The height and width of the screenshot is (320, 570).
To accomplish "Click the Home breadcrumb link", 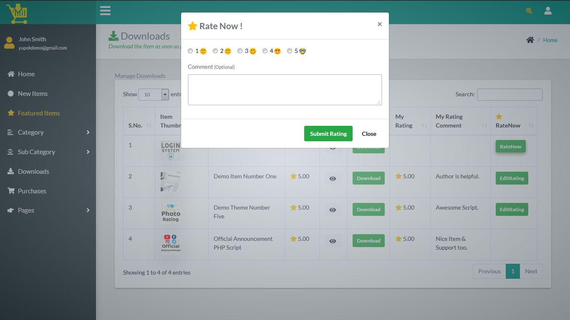I will pyautogui.click(x=550, y=40).
